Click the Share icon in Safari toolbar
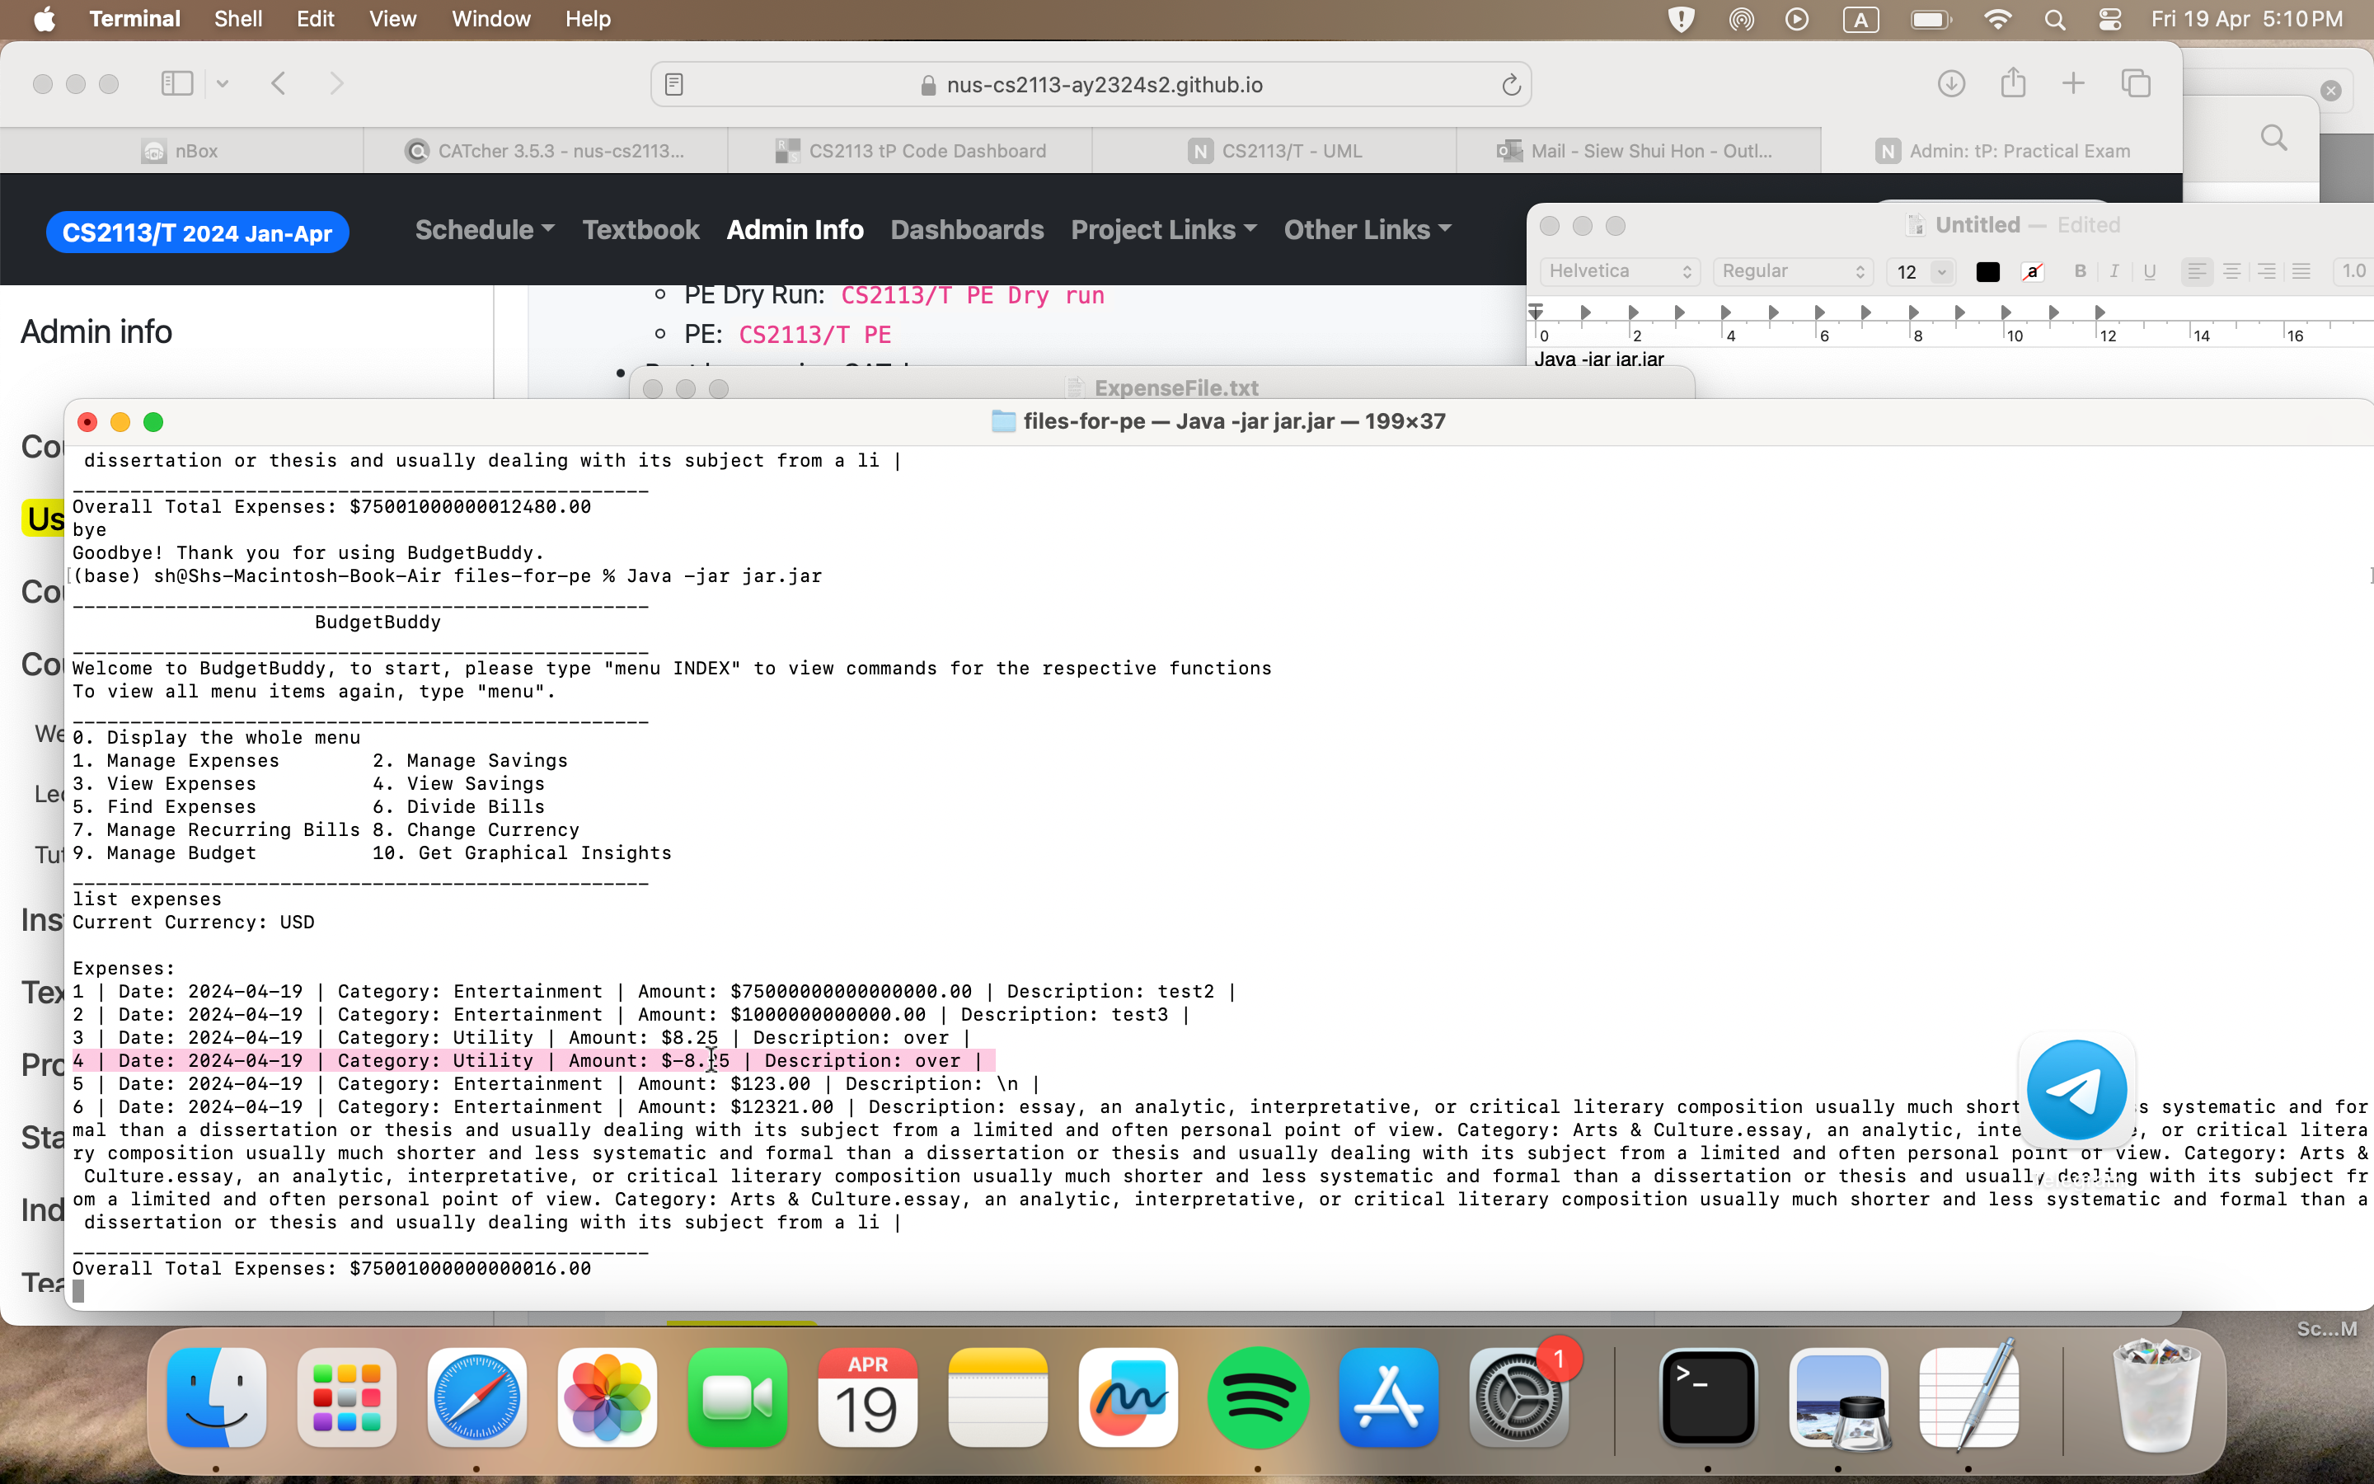2374x1484 pixels. point(2013,83)
